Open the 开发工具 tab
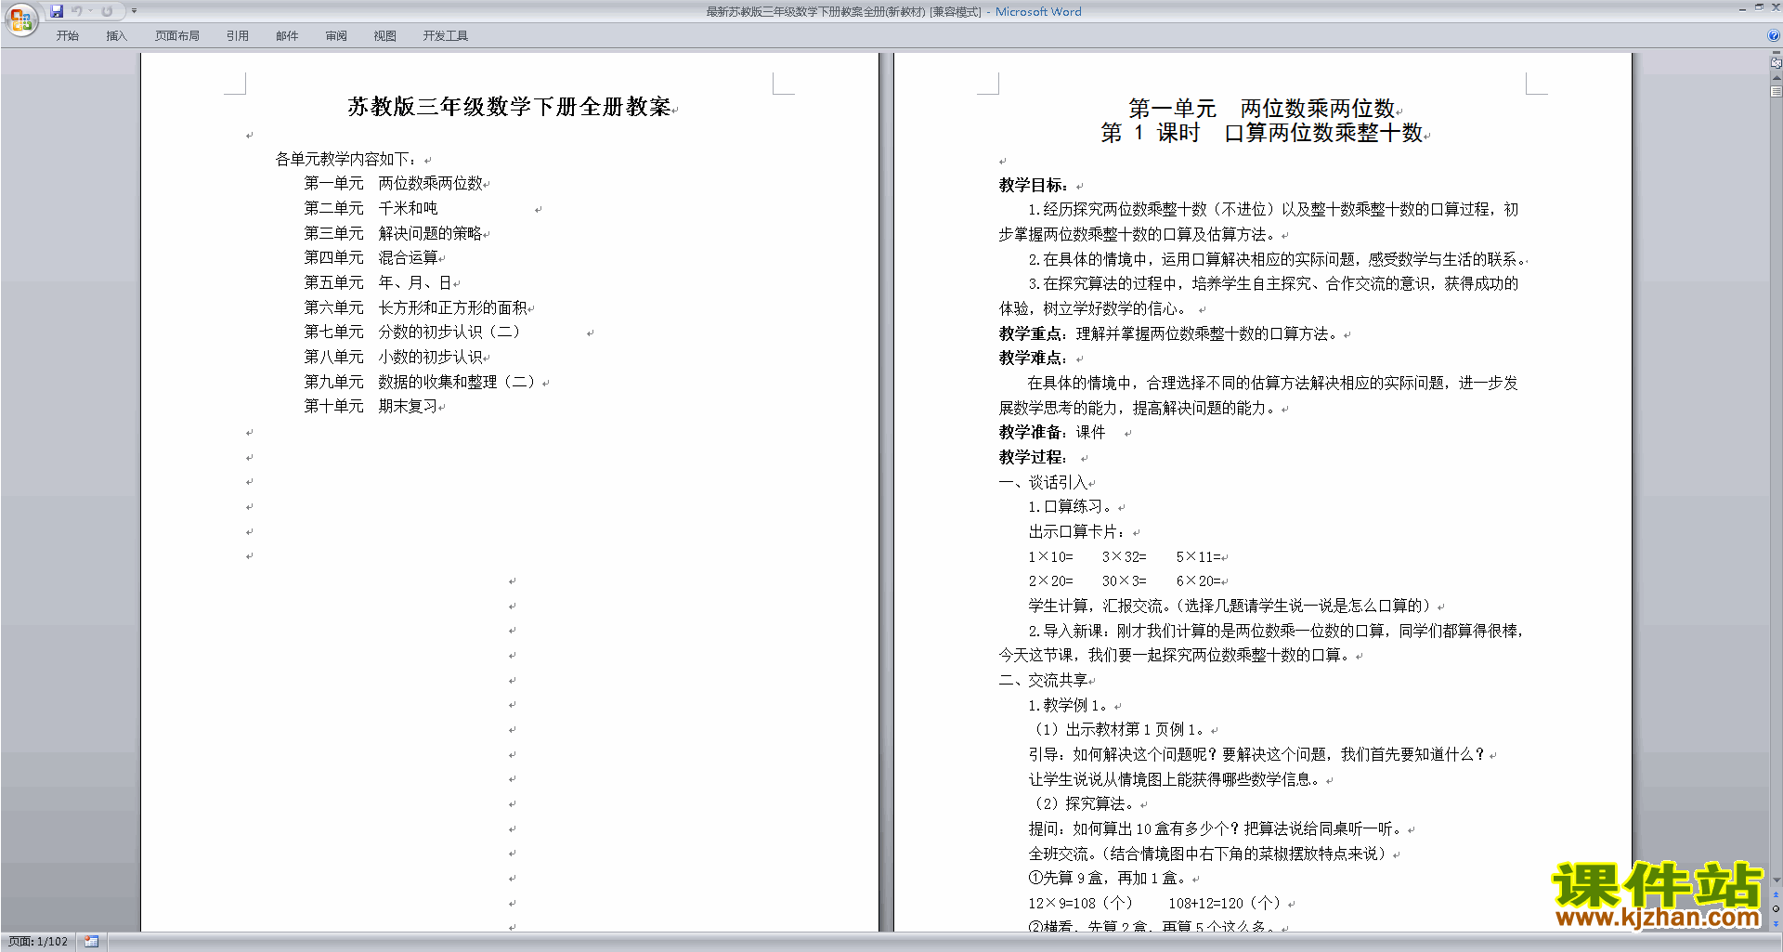 (446, 36)
